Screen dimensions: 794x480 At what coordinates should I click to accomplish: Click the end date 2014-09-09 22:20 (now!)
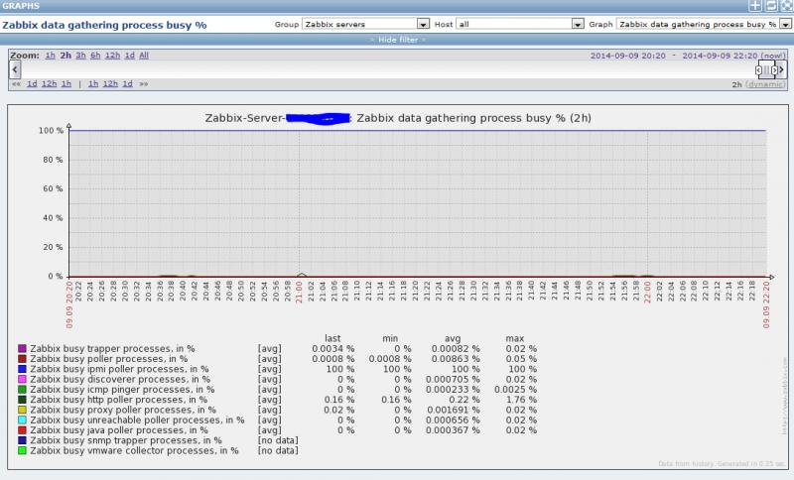tap(734, 56)
